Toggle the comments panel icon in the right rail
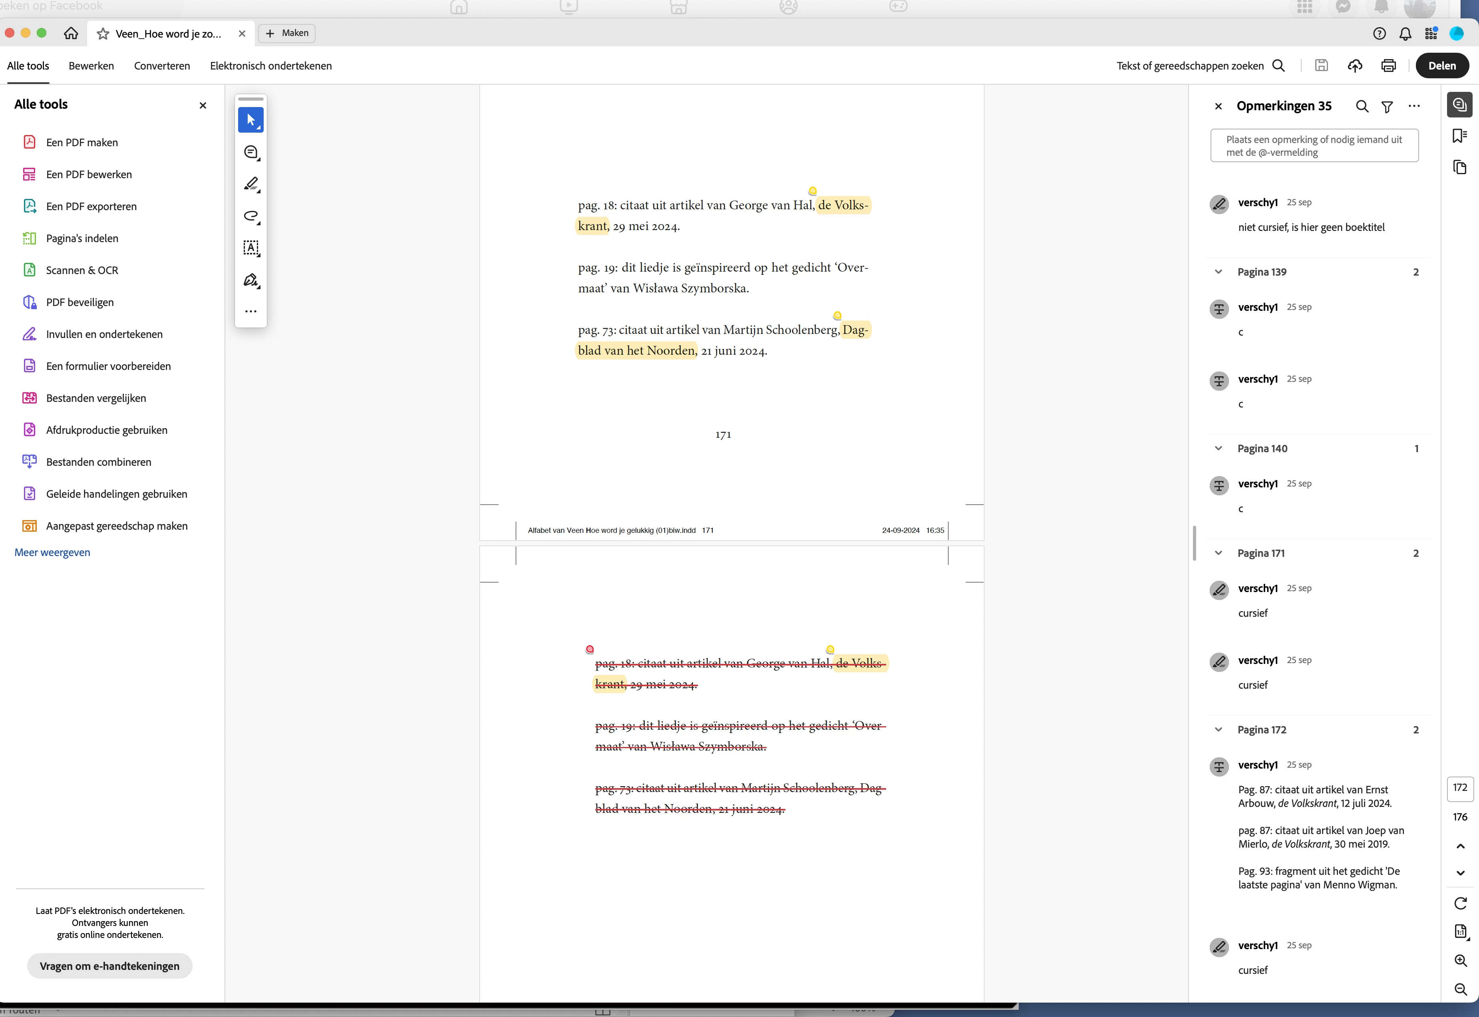The width and height of the screenshot is (1479, 1017). click(1459, 105)
